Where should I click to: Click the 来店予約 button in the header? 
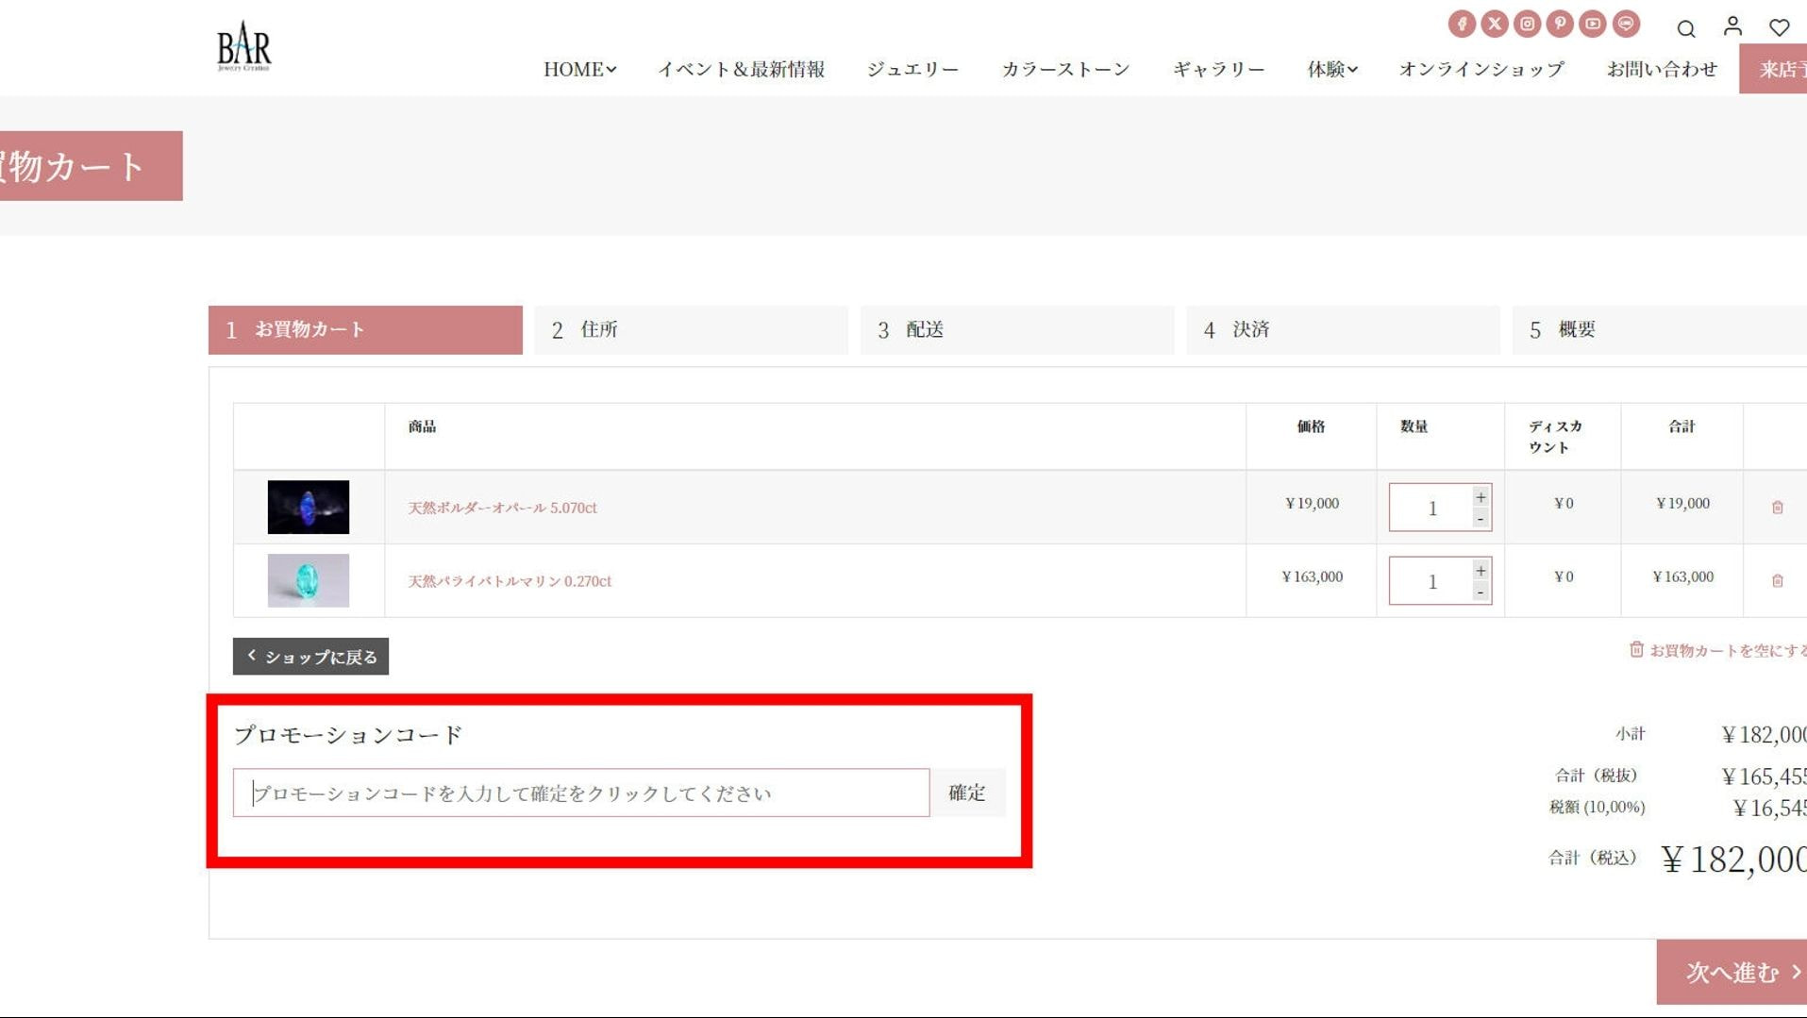click(1774, 69)
